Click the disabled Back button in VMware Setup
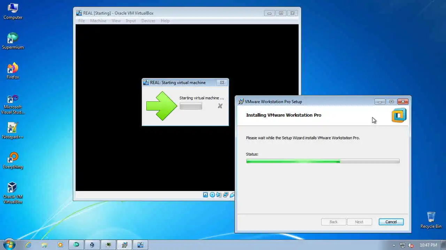This screenshot has width=446, height=250. (x=333, y=222)
